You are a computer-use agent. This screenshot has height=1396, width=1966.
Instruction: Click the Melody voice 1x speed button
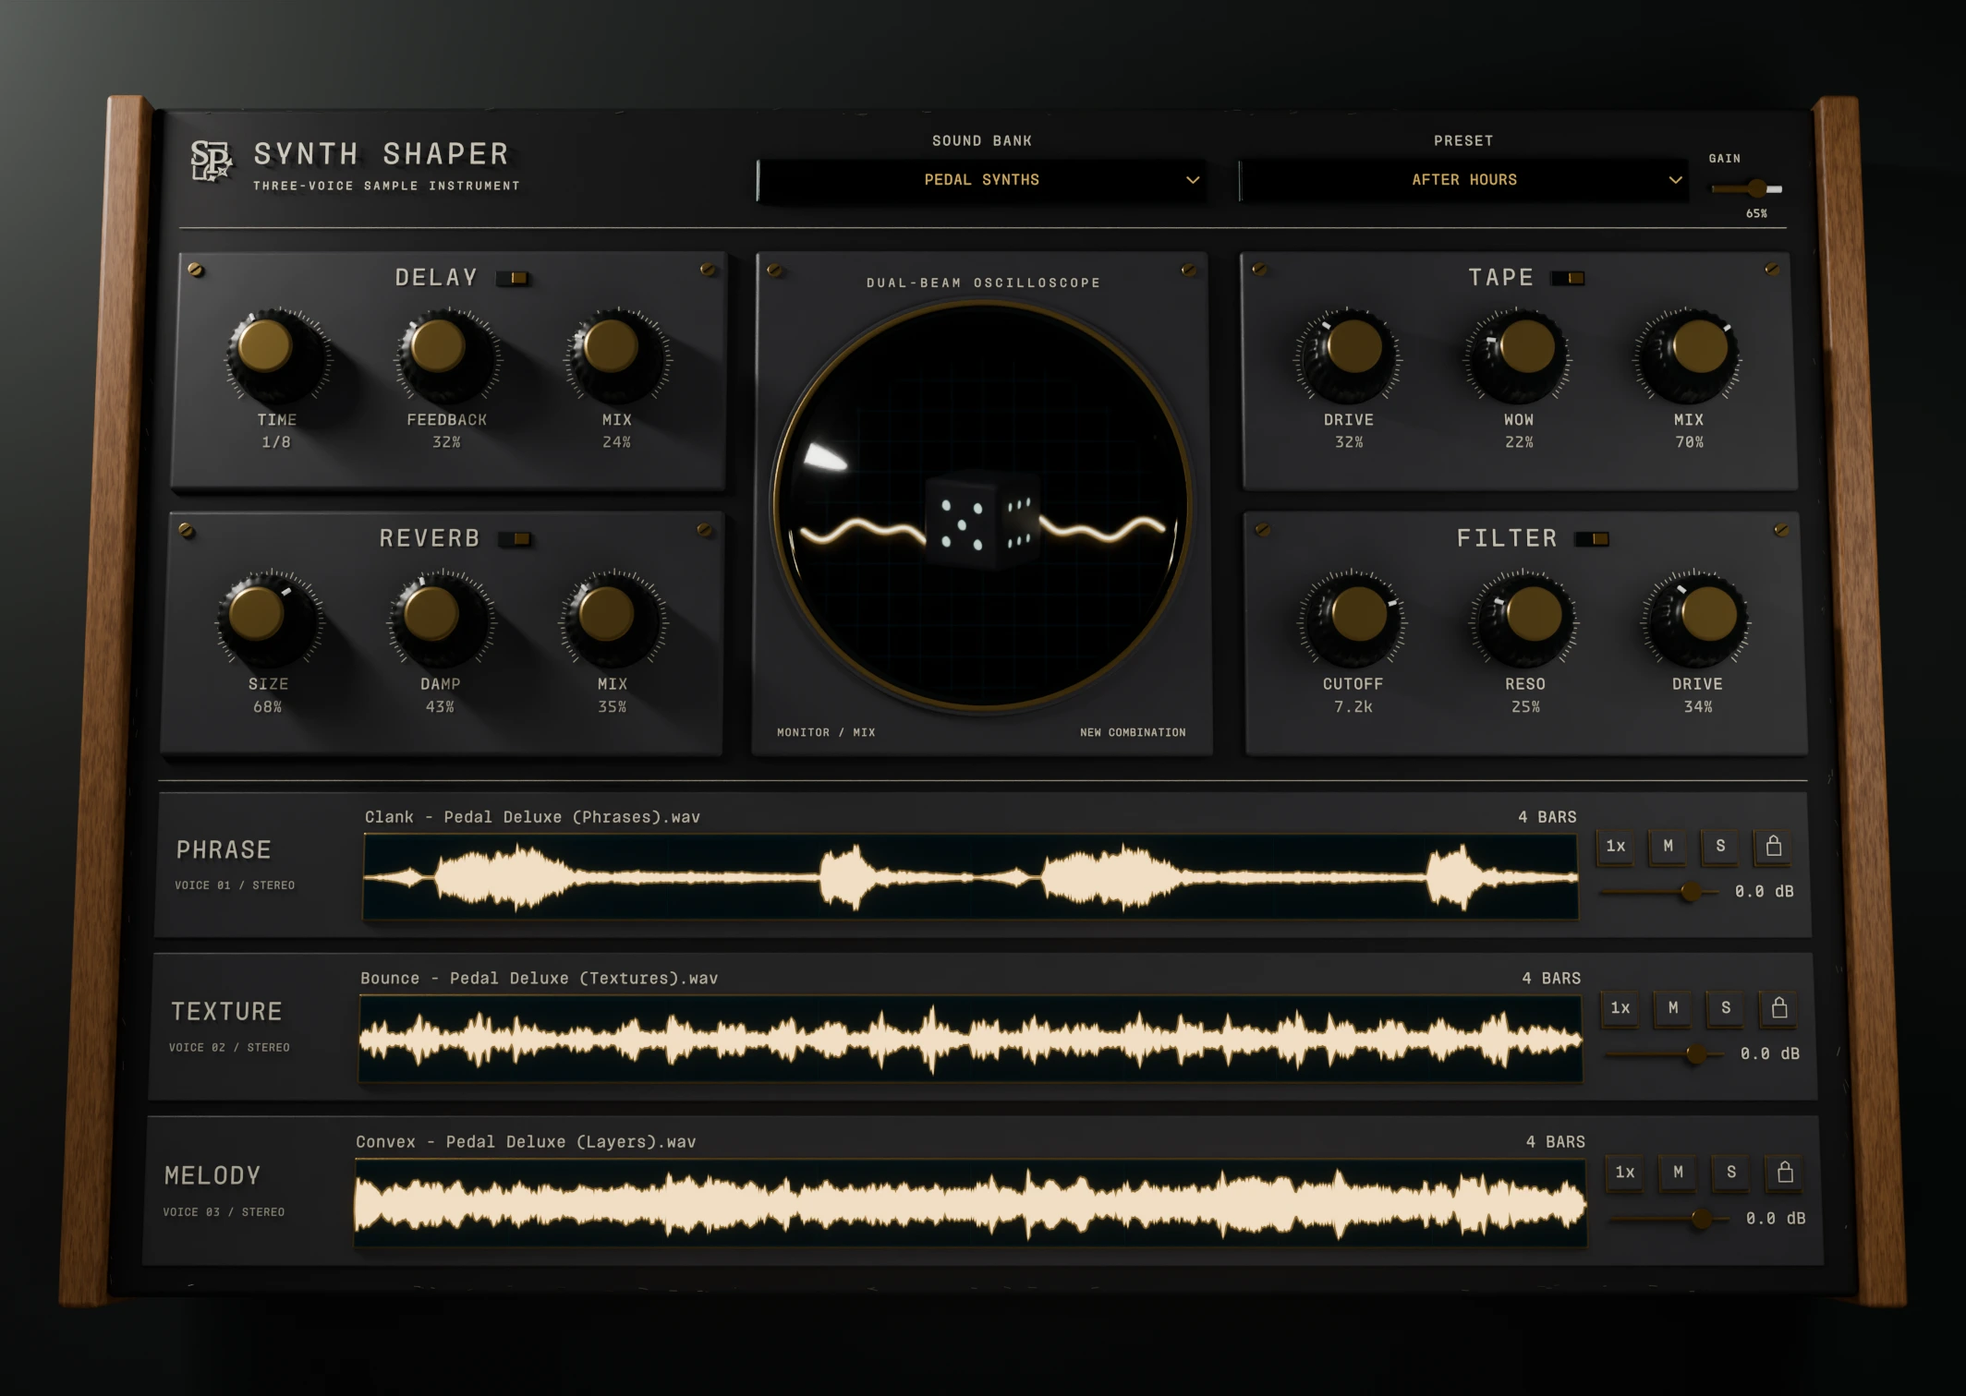1625,1173
